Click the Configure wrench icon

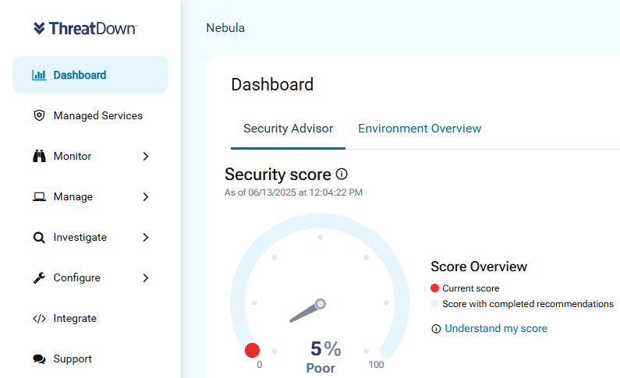pos(39,278)
